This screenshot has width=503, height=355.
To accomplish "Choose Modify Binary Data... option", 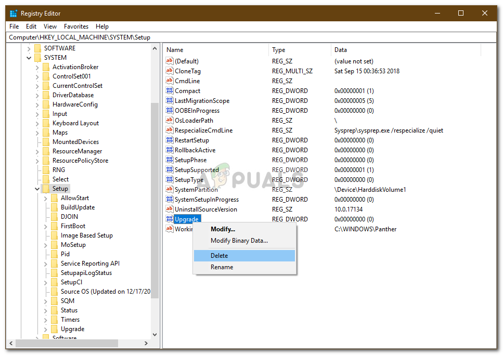I will click(x=244, y=241).
